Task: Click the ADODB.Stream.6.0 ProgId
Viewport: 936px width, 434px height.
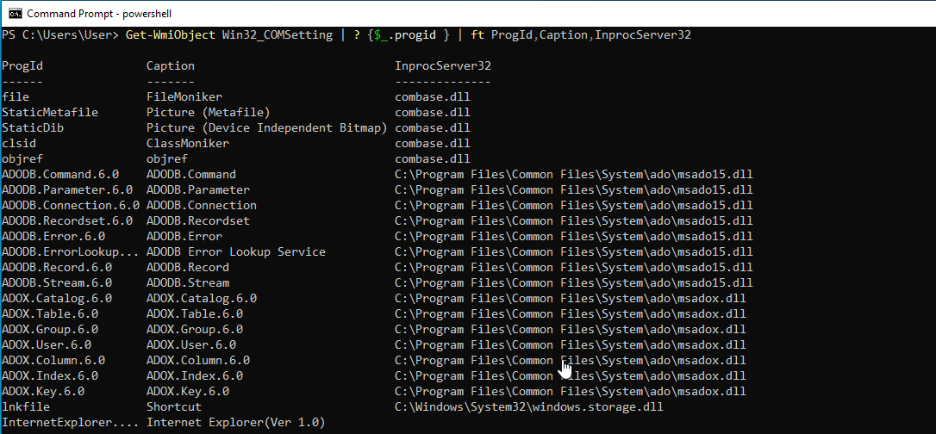Action: click(x=57, y=282)
